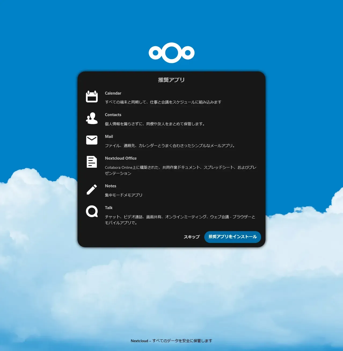
Task: Click the Notes pencil icon
Action: point(92,189)
